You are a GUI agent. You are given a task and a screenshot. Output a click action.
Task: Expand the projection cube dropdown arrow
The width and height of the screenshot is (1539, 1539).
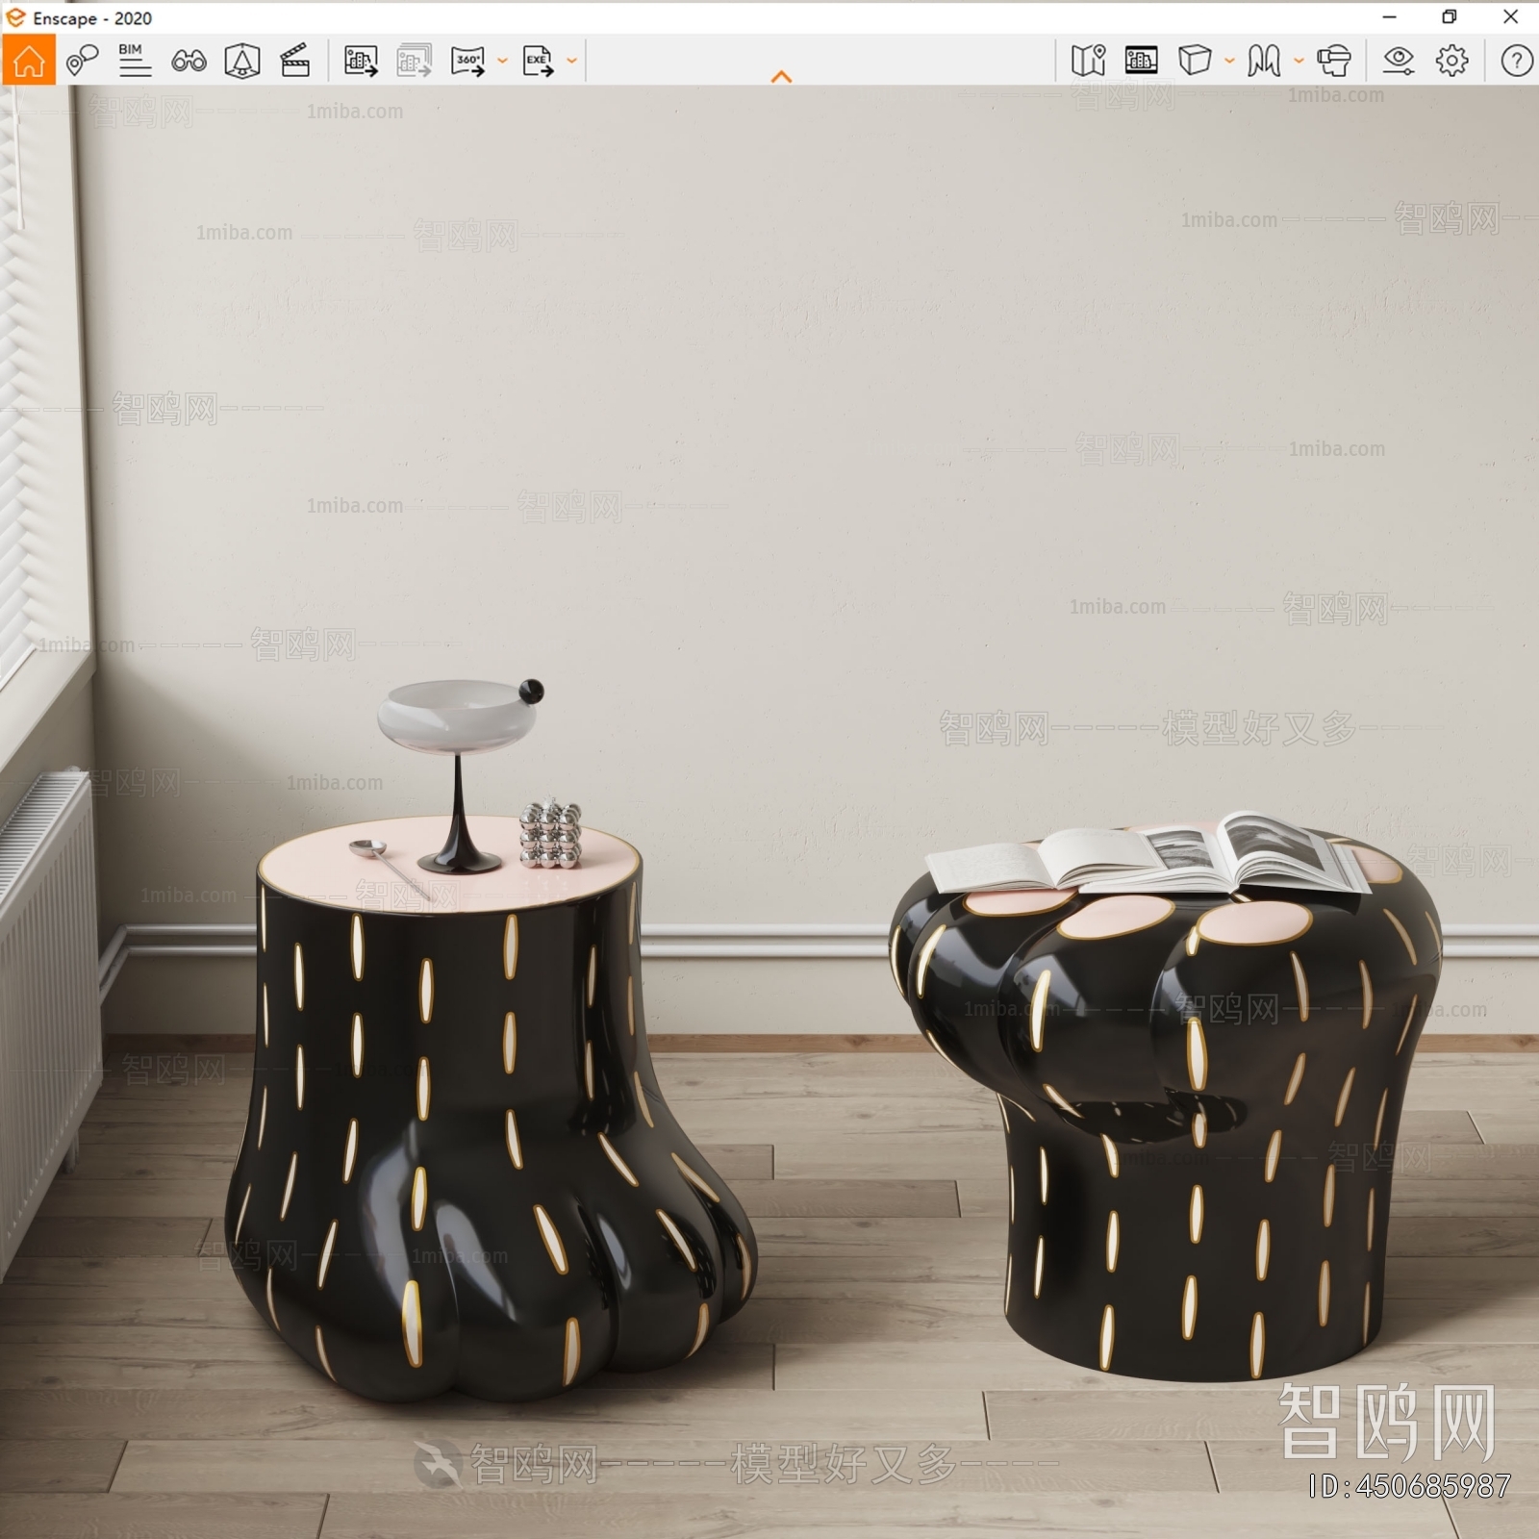tap(1229, 61)
